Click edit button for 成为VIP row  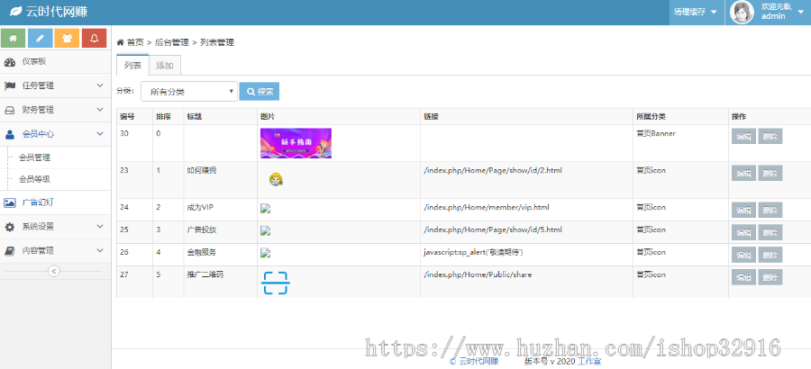743,210
